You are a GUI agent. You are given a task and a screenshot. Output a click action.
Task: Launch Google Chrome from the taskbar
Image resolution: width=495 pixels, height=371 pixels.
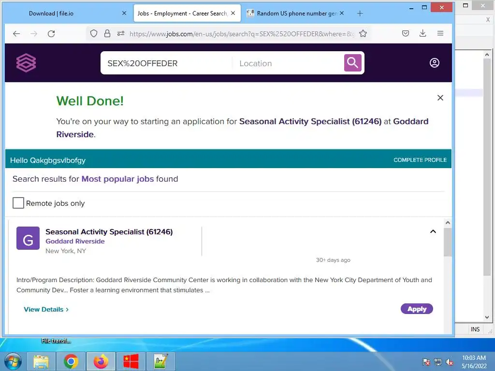click(71, 361)
